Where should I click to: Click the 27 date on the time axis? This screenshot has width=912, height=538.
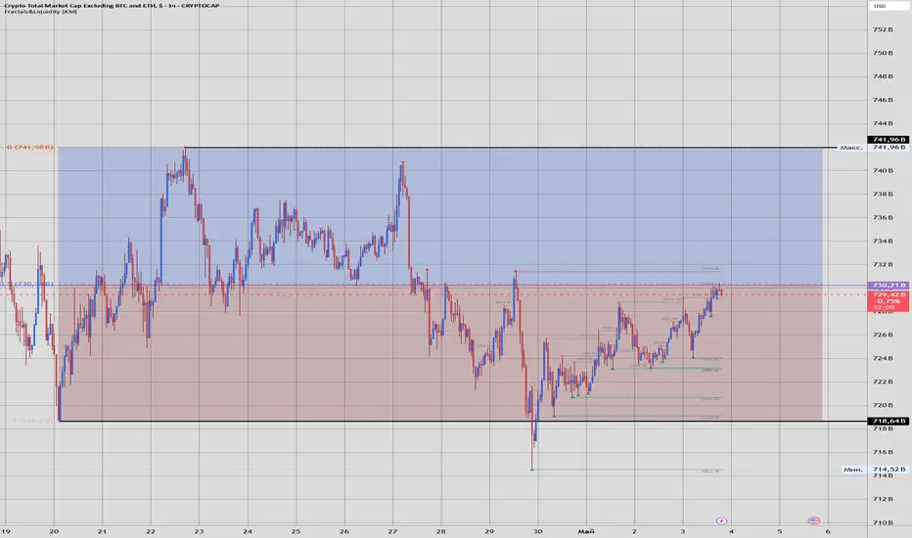pos(392,531)
